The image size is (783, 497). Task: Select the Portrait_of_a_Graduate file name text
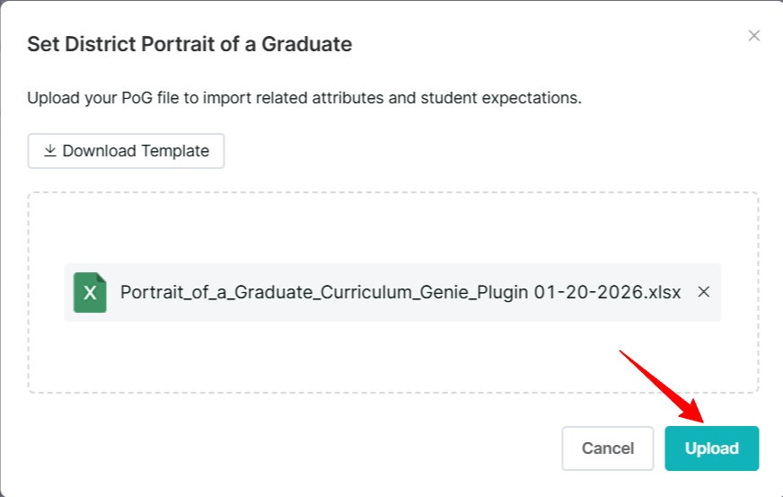coord(400,292)
